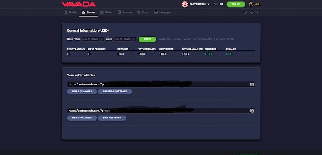Click the Partner group icon
322x155 pixels.
[83, 12]
